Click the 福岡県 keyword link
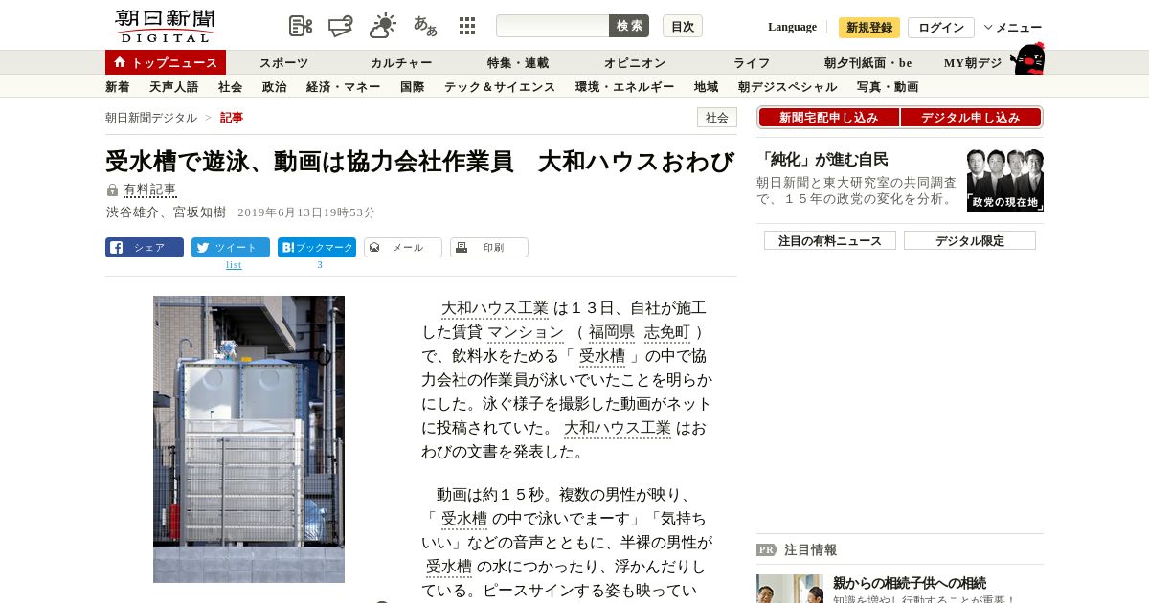1149x603 pixels. coord(612,332)
